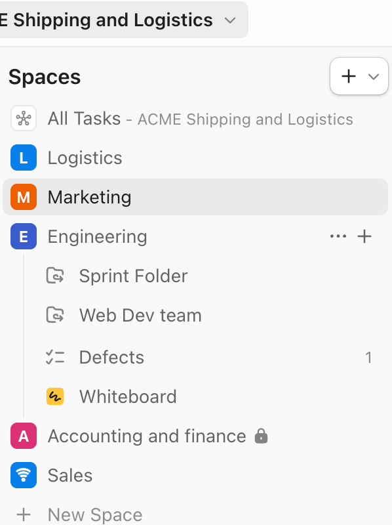Select the Engineering space avatar icon

coord(24,236)
